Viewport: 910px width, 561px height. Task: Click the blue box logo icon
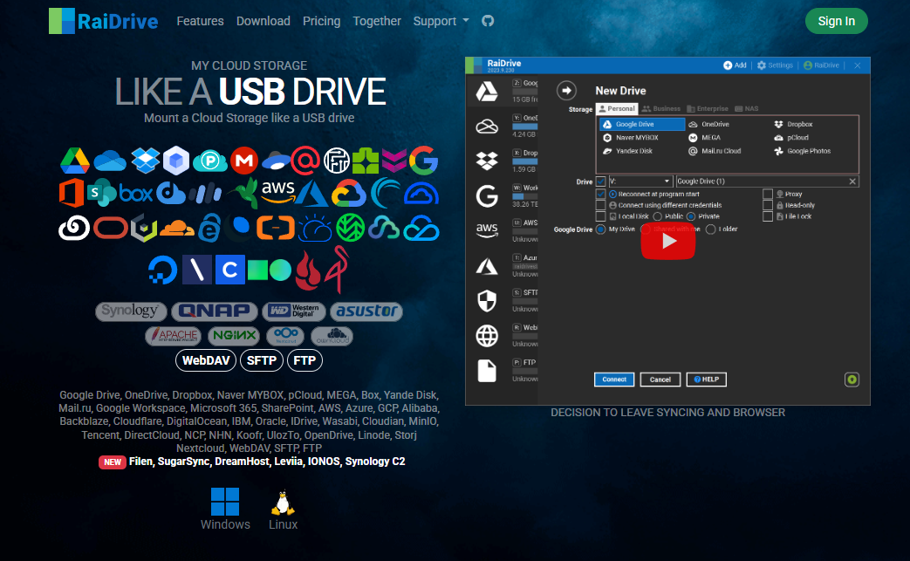[x=136, y=193]
